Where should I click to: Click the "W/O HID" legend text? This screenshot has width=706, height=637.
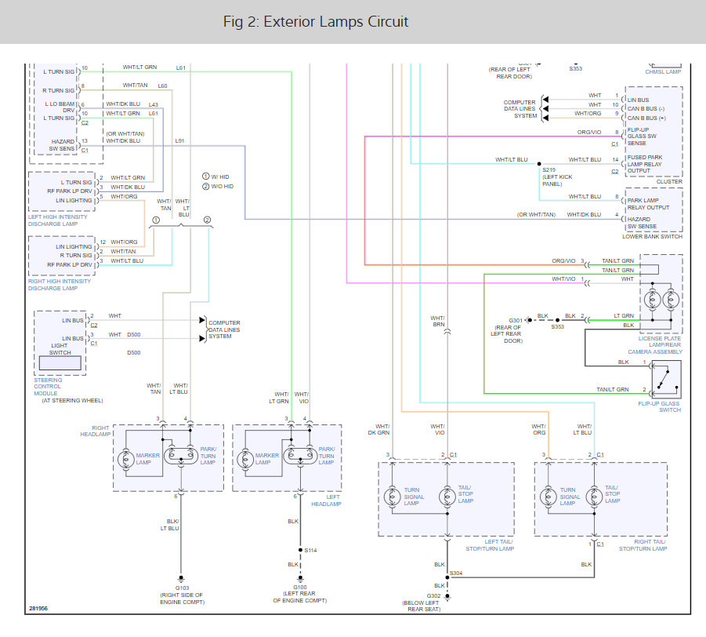coord(223,186)
